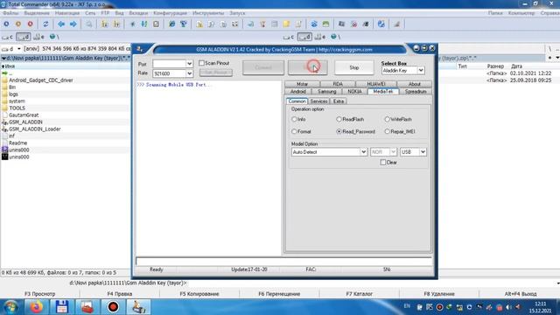Click the Размер column header in right panel
560x315 pixels.
(x=495, y=66)
